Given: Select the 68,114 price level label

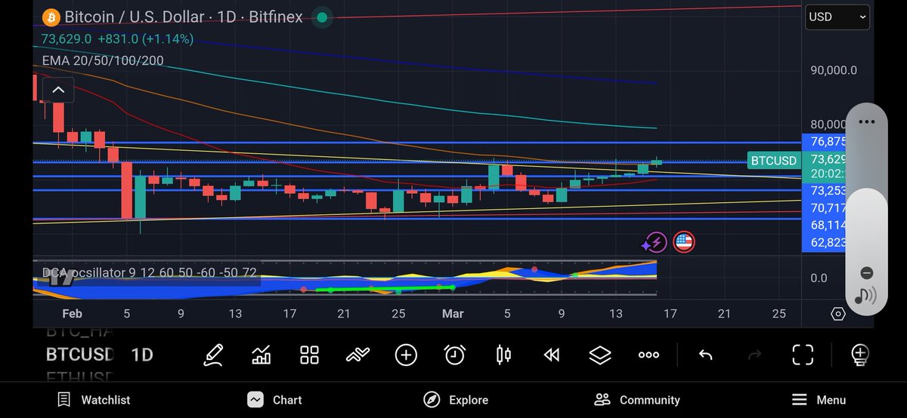Looking at the screenshot, I should [x=826, y=225].
